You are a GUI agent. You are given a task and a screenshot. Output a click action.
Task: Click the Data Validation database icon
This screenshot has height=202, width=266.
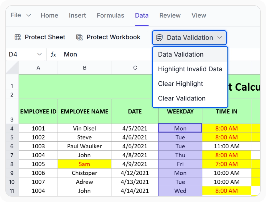point(159,38)
